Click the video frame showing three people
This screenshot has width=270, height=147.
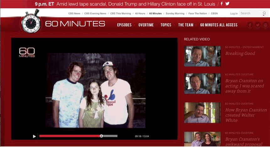click(x=96, y=90)
